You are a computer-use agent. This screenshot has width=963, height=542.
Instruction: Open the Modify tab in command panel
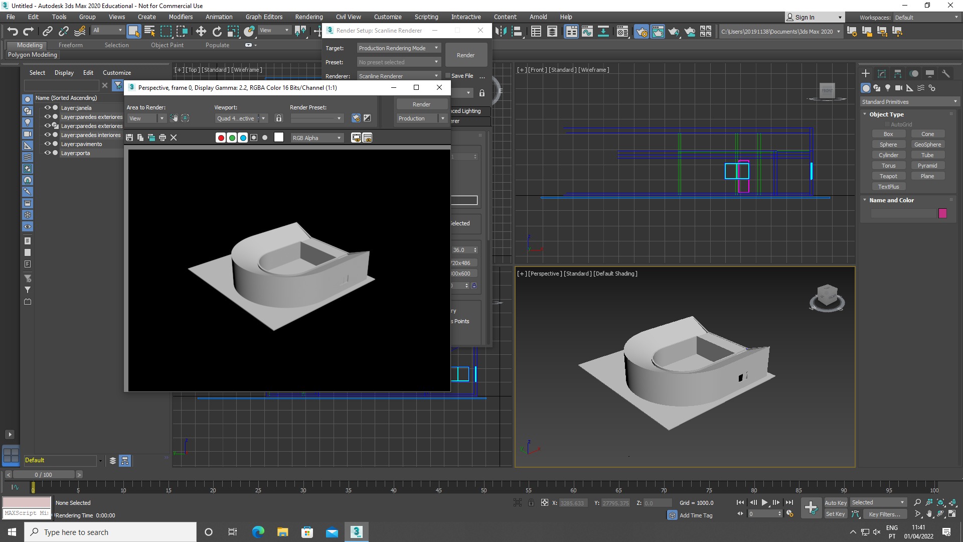pos(882,74)
